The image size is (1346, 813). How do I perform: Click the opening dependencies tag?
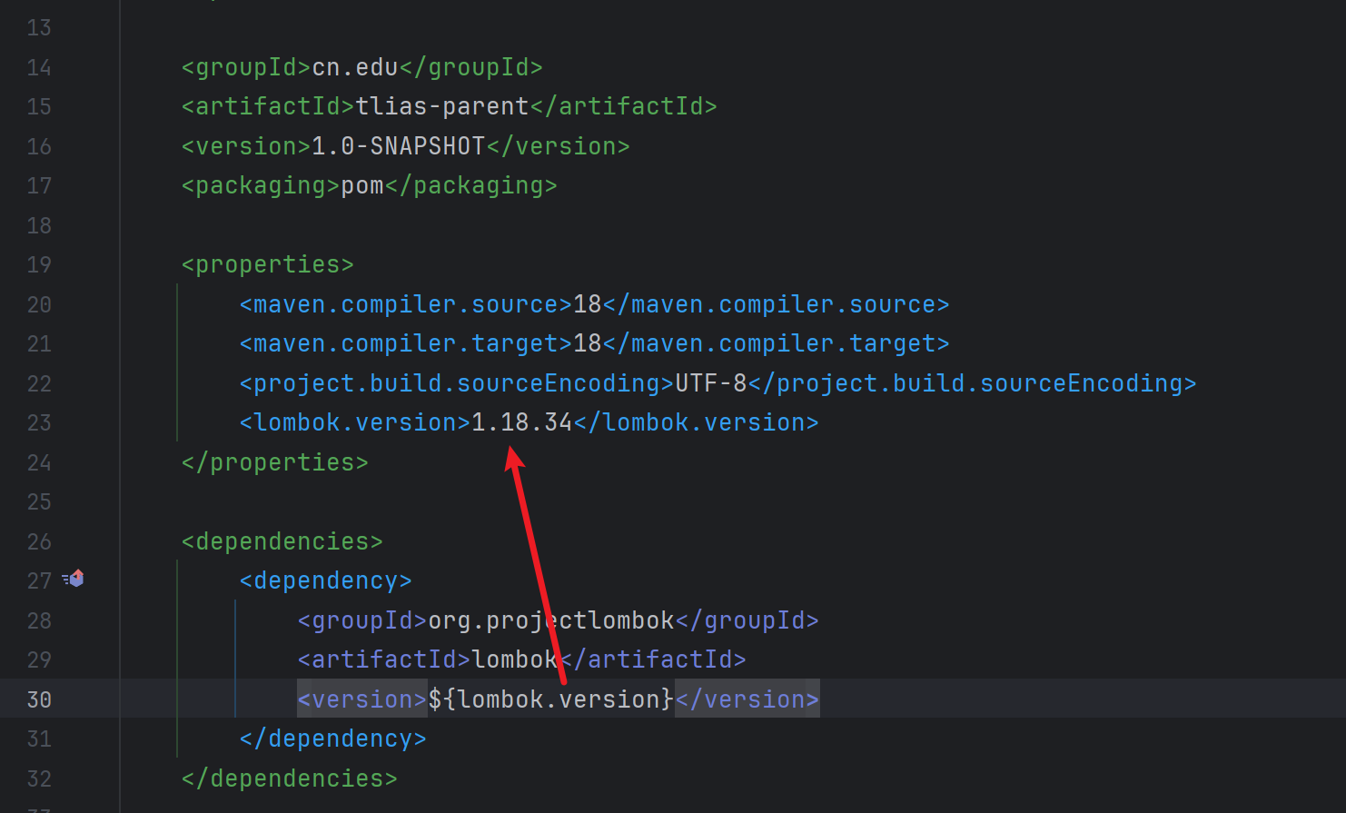pos(282,541)
